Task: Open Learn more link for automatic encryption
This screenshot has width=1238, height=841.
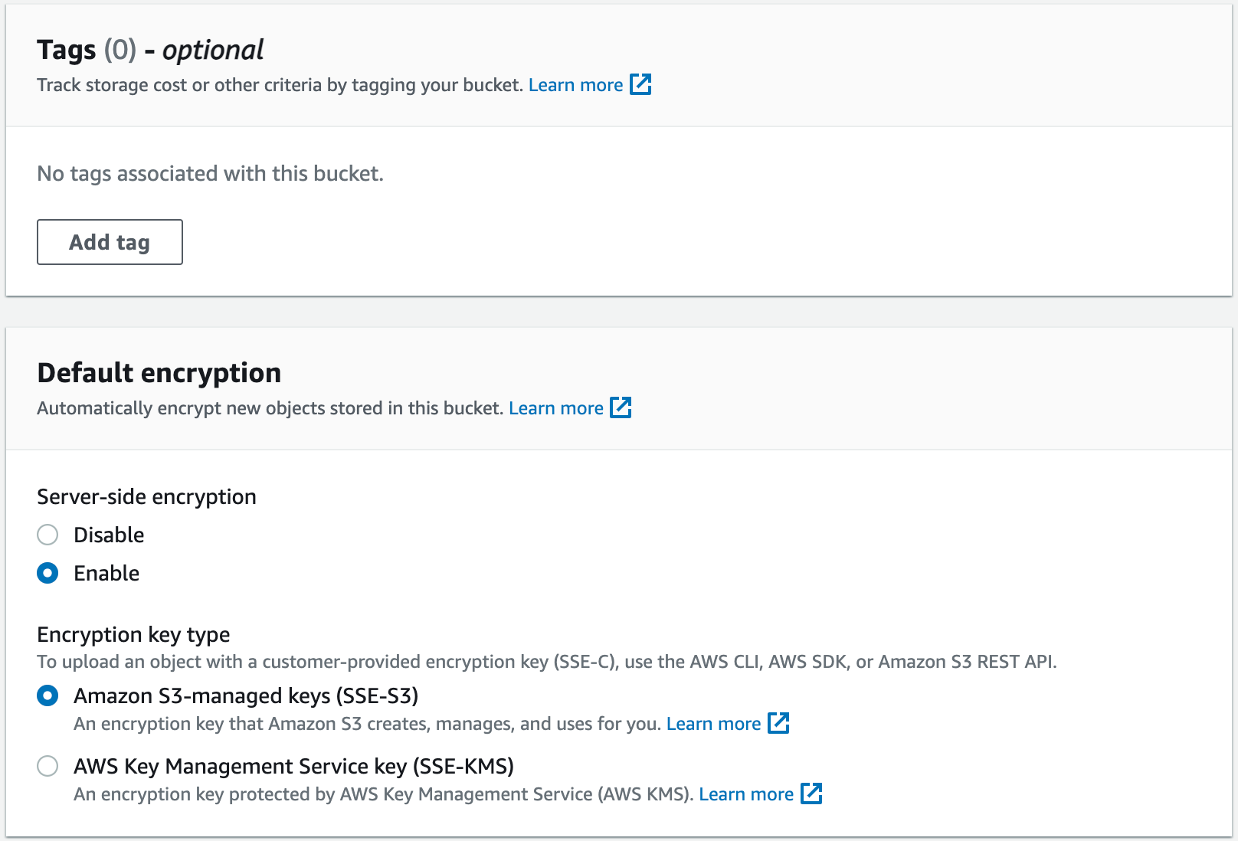Action: click(x=555, y=408)
